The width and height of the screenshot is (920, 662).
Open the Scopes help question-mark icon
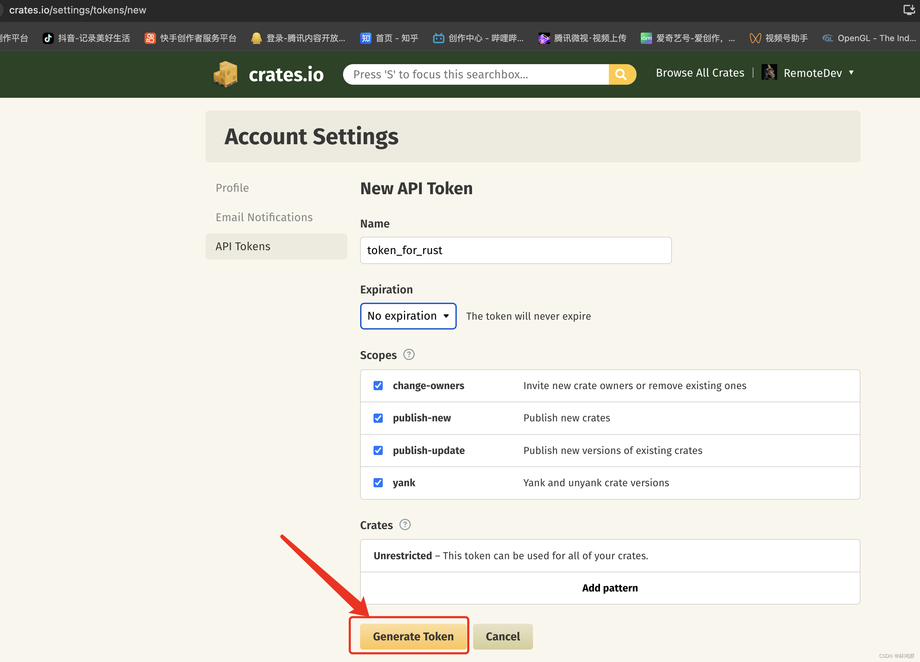(409, 354)
